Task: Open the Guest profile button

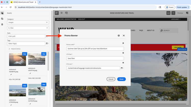Action: point(170,7)
